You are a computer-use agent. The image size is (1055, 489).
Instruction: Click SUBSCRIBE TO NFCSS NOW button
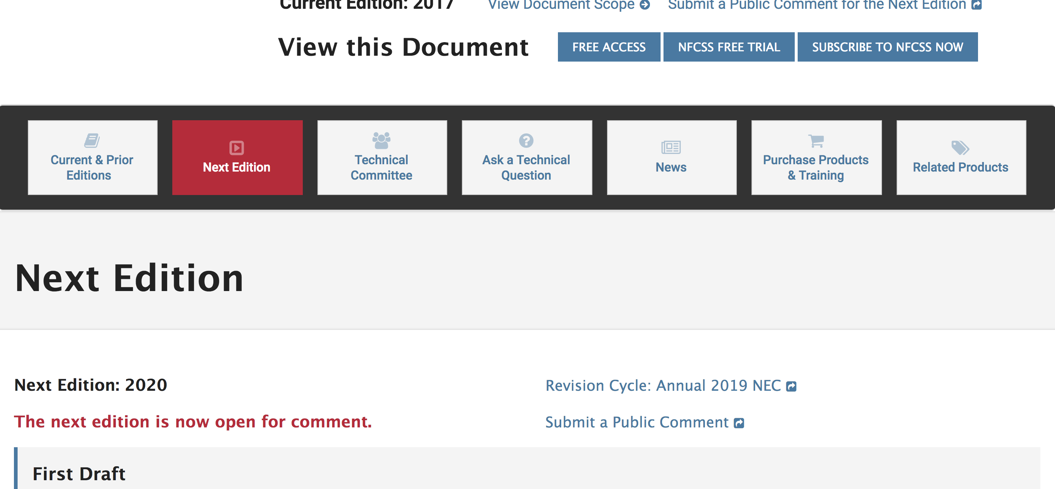pos(887,47)
